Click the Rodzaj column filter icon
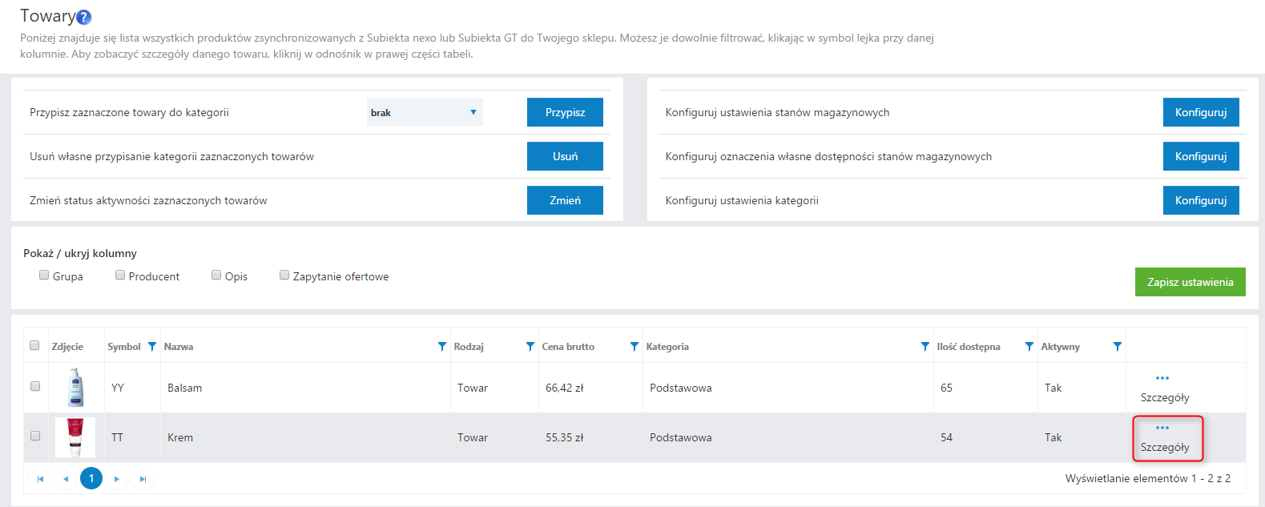 (530, 347)
